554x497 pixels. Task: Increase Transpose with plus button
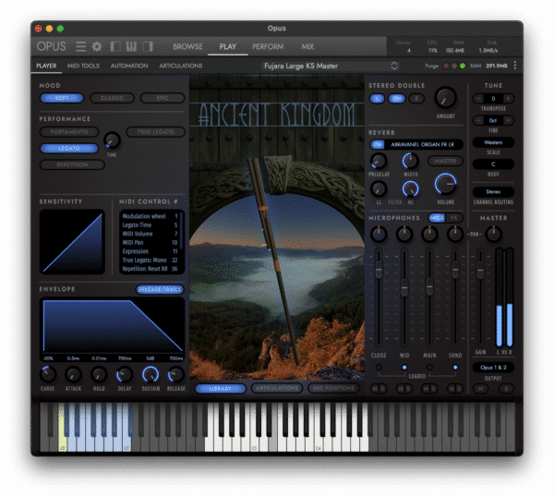(x=508, y=99)
